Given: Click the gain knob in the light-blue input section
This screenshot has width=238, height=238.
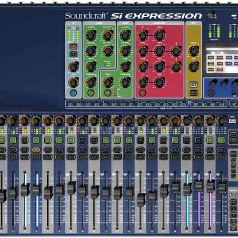Looking at the screenshot, I should (73, 67).
